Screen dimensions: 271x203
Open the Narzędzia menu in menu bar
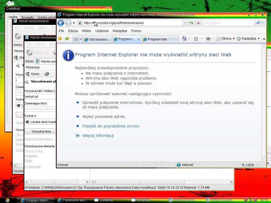[120, 31]
